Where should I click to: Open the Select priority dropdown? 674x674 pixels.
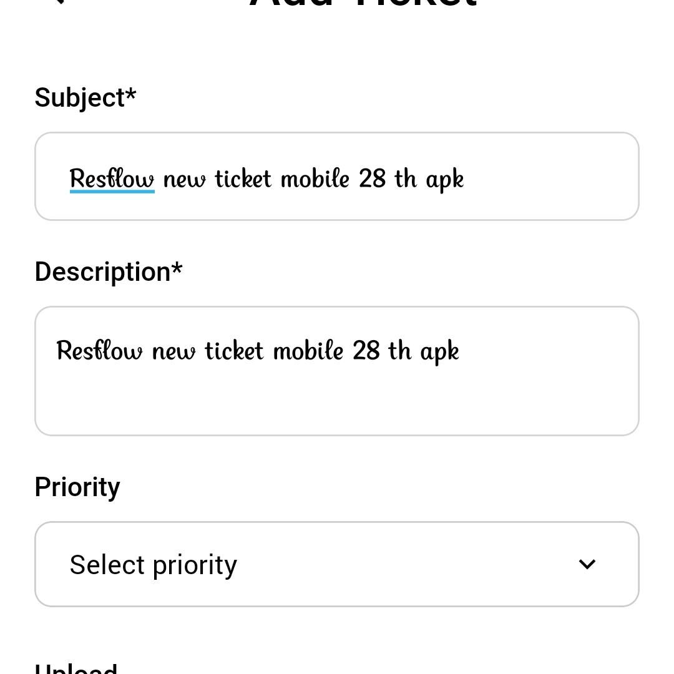pyautogui.click(x=337, y=564)
